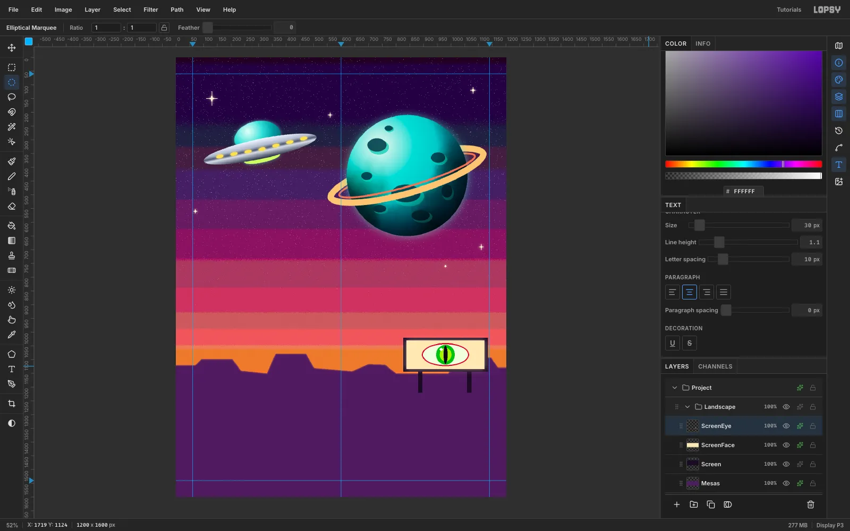The image size is (850, 531).
Task: Pick a color in the saturation field
Action: (744, 104)
